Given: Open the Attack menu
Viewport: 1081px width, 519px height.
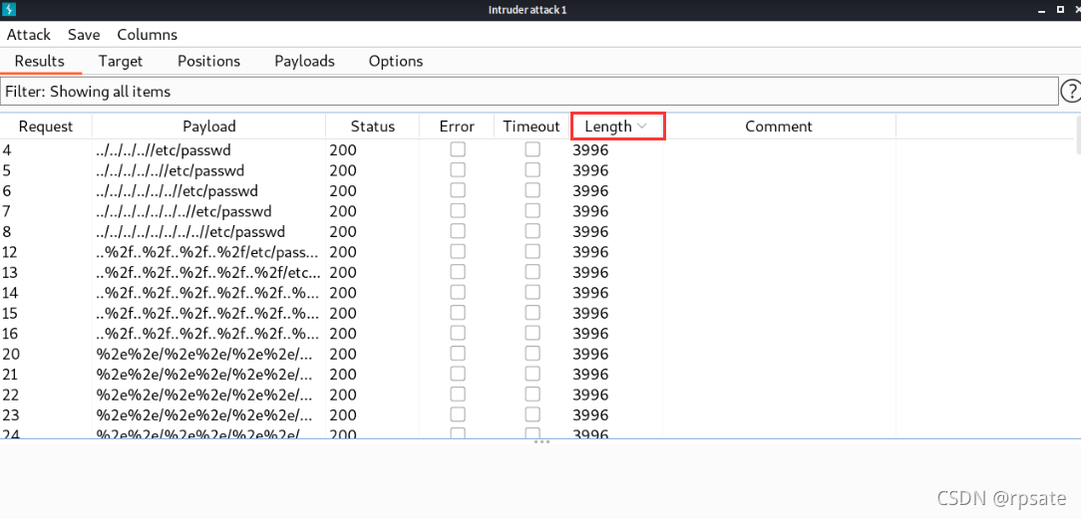Looking at the screenshot, I should tap(29, 35).
